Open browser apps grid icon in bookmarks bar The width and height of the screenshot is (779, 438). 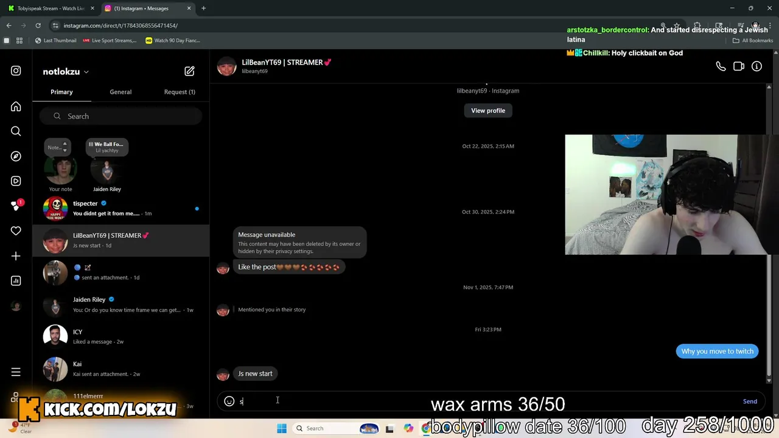coord(19,41)
